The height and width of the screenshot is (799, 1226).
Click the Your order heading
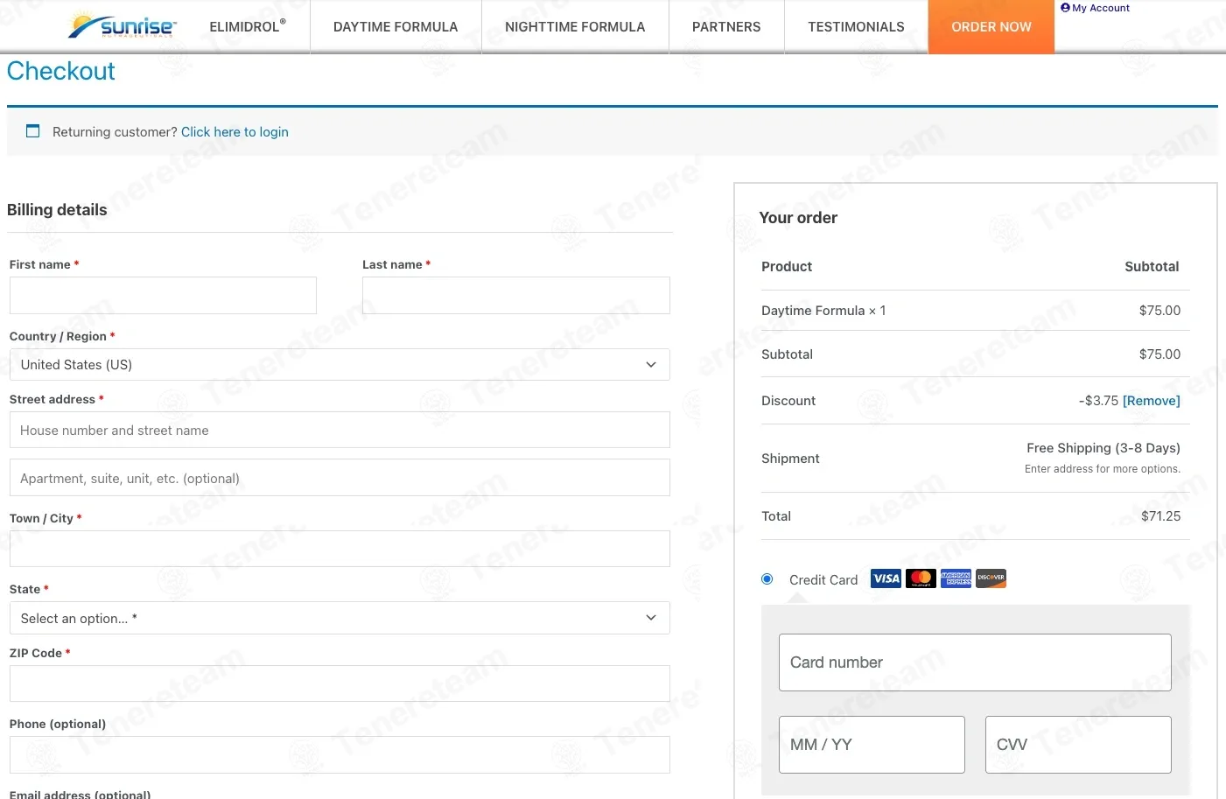tap(798, 218)
